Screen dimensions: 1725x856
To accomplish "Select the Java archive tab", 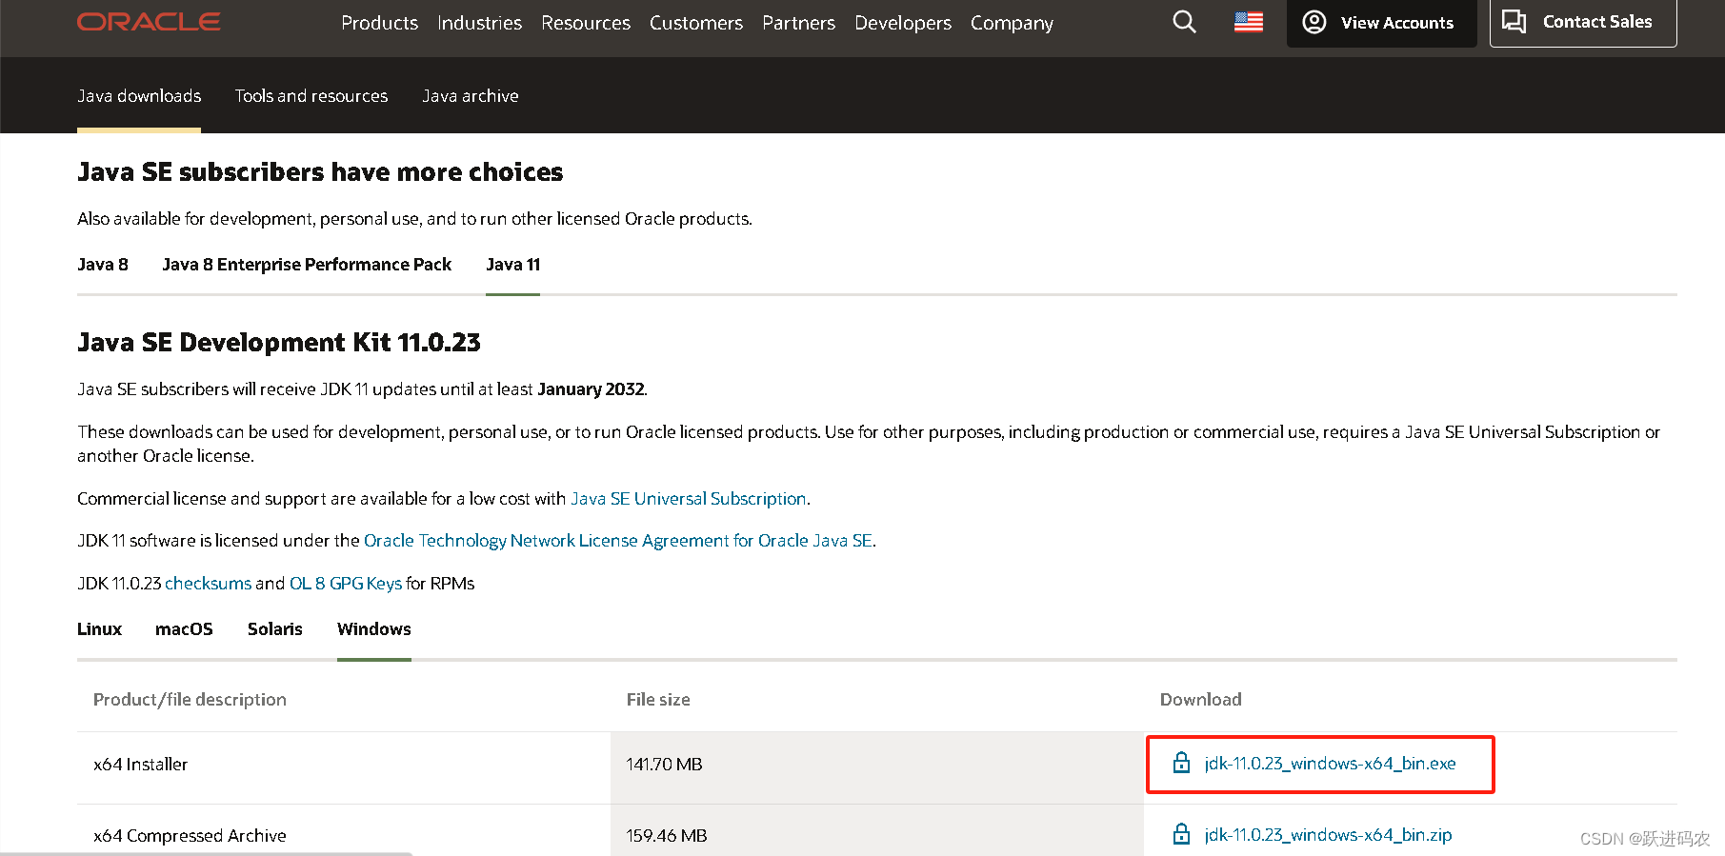I will [x=471, y=96].
